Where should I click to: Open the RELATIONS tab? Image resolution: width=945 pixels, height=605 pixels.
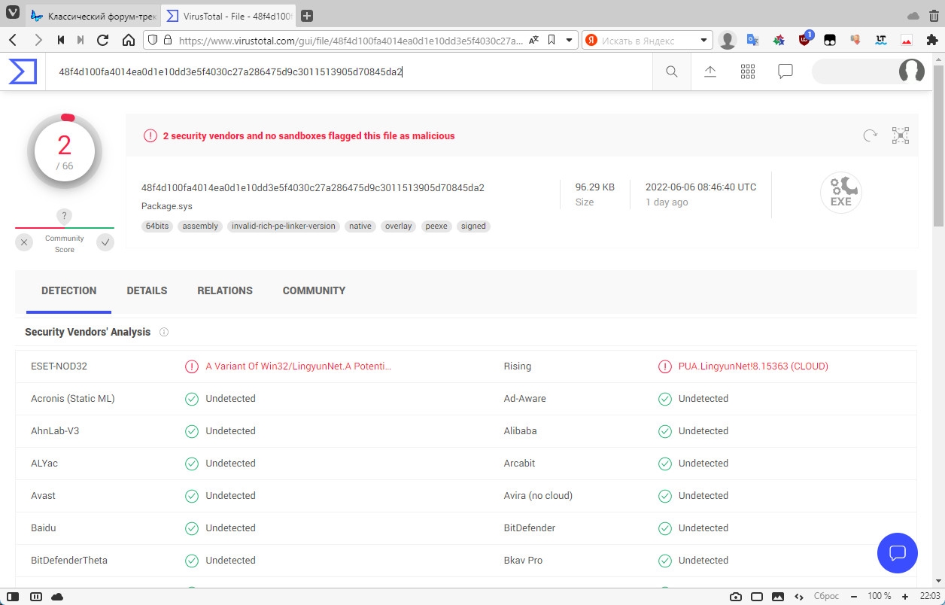click(225, 290)
